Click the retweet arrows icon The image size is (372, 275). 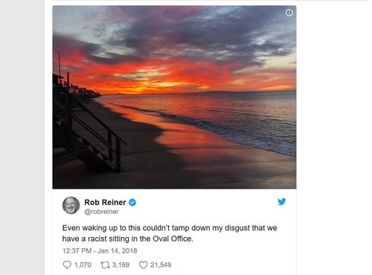tap(105, 265)
